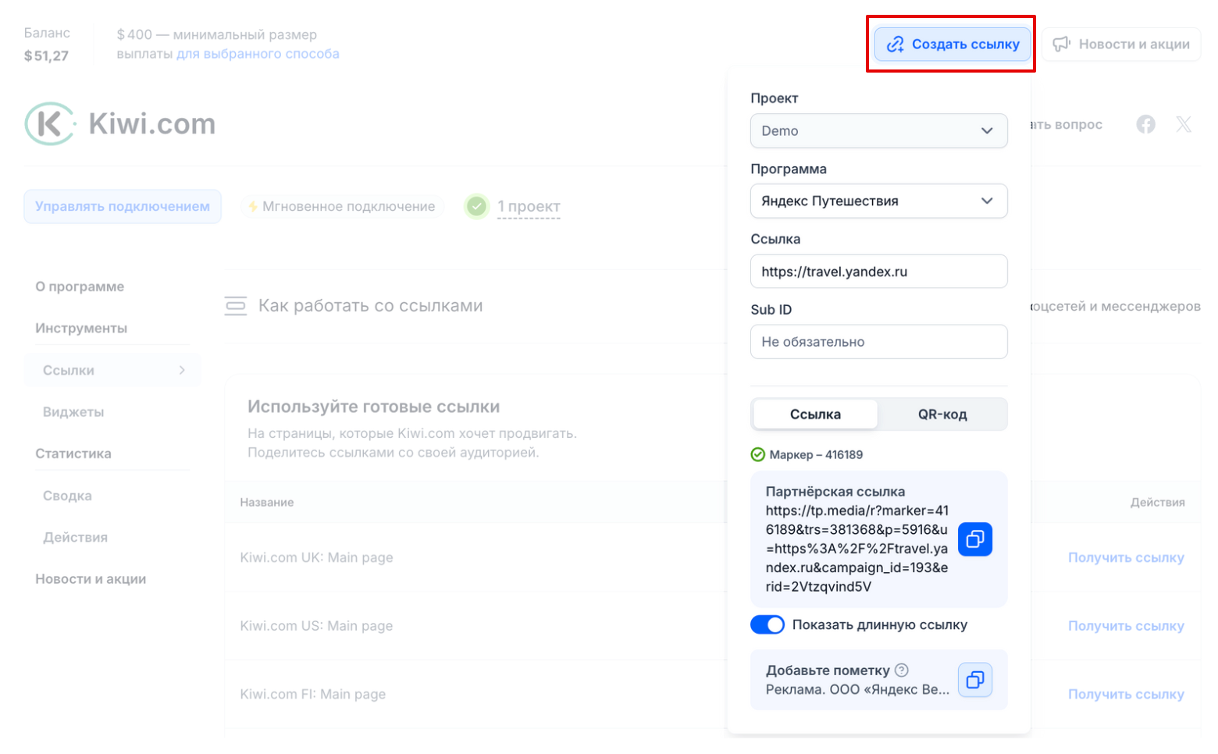Copy the partner link with blue copy icon
The image size is (1218, 754).
click(974, 539)
